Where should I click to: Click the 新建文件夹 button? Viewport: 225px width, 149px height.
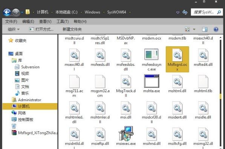72,29
